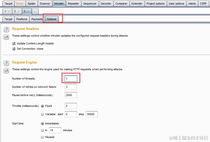This screenshot has width=210, height=142.
Task: Select Variable throttle radio button
Action: [42, 114]
